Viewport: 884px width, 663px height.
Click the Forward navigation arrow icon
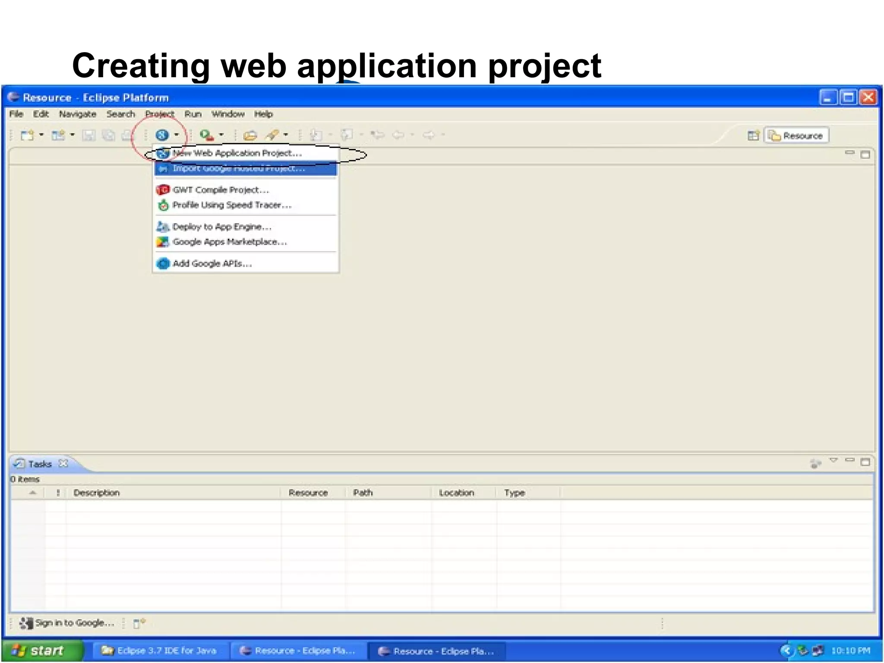click(x=429, y=135)
